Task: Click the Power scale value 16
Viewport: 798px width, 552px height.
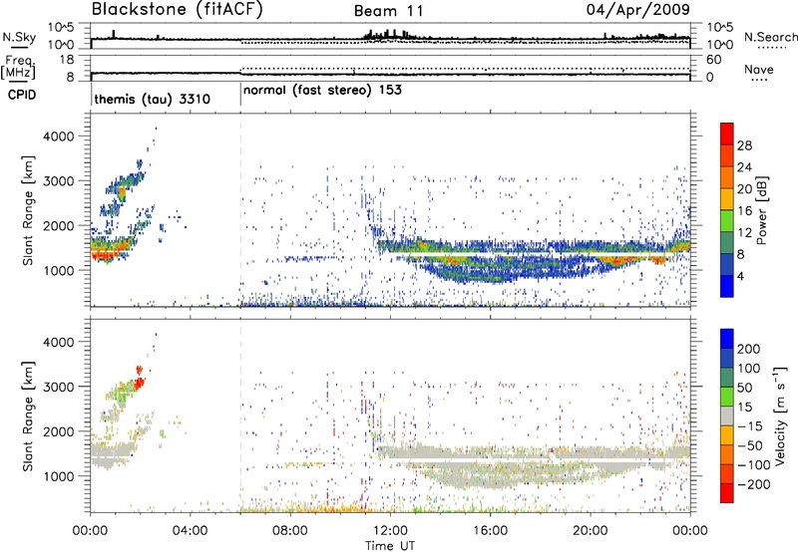Action: [x=744, y=211]
